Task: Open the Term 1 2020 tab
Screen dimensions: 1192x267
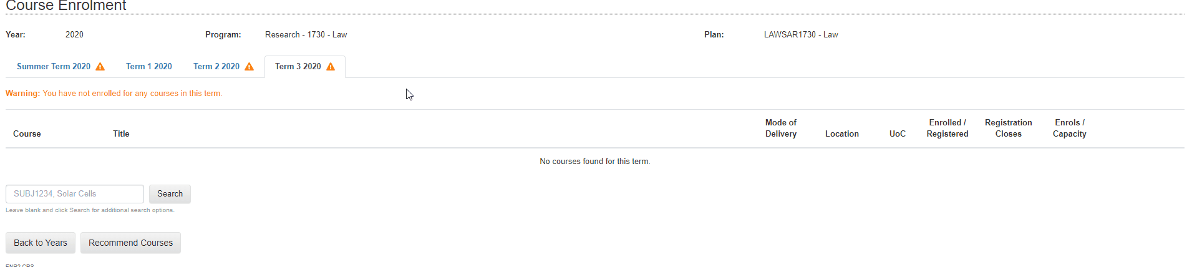Action: [149, 67]
